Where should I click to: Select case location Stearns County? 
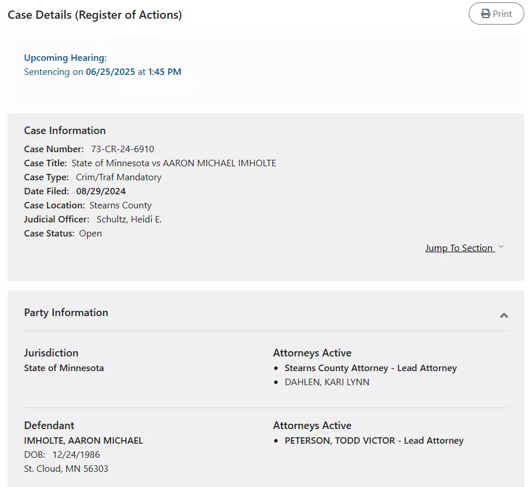[x=120, y=205]
